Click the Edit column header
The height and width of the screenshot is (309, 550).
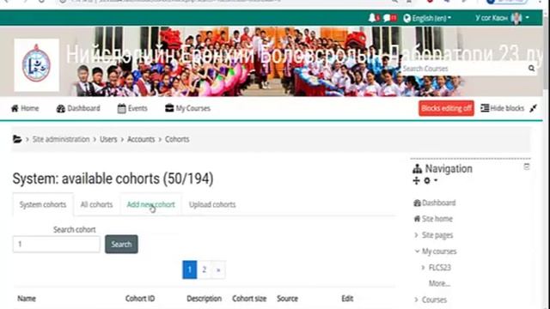[347, 299]
